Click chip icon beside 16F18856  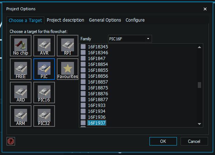click(83, 76)
